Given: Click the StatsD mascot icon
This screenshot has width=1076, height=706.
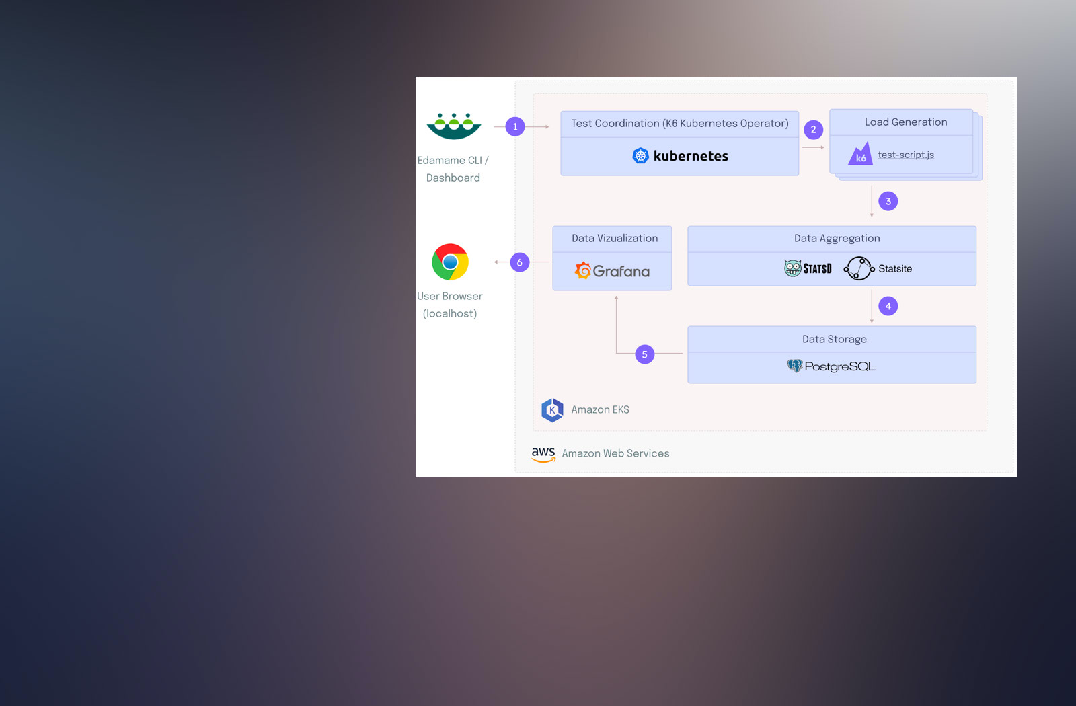Looking at the screenshot, I should (793, 268).
